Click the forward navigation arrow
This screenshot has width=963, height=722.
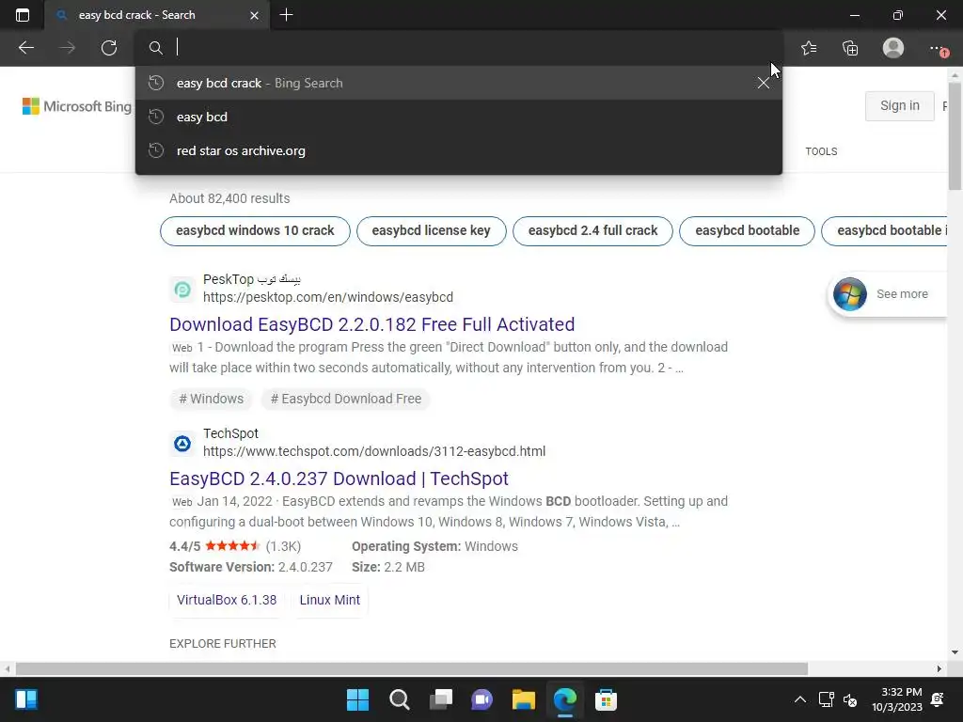pos(68,48)
